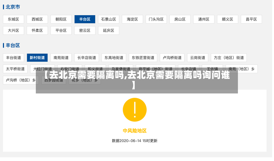Click the 北京市 section heading
This screenshot has height=161, width=274.
[x=13, y=7]
